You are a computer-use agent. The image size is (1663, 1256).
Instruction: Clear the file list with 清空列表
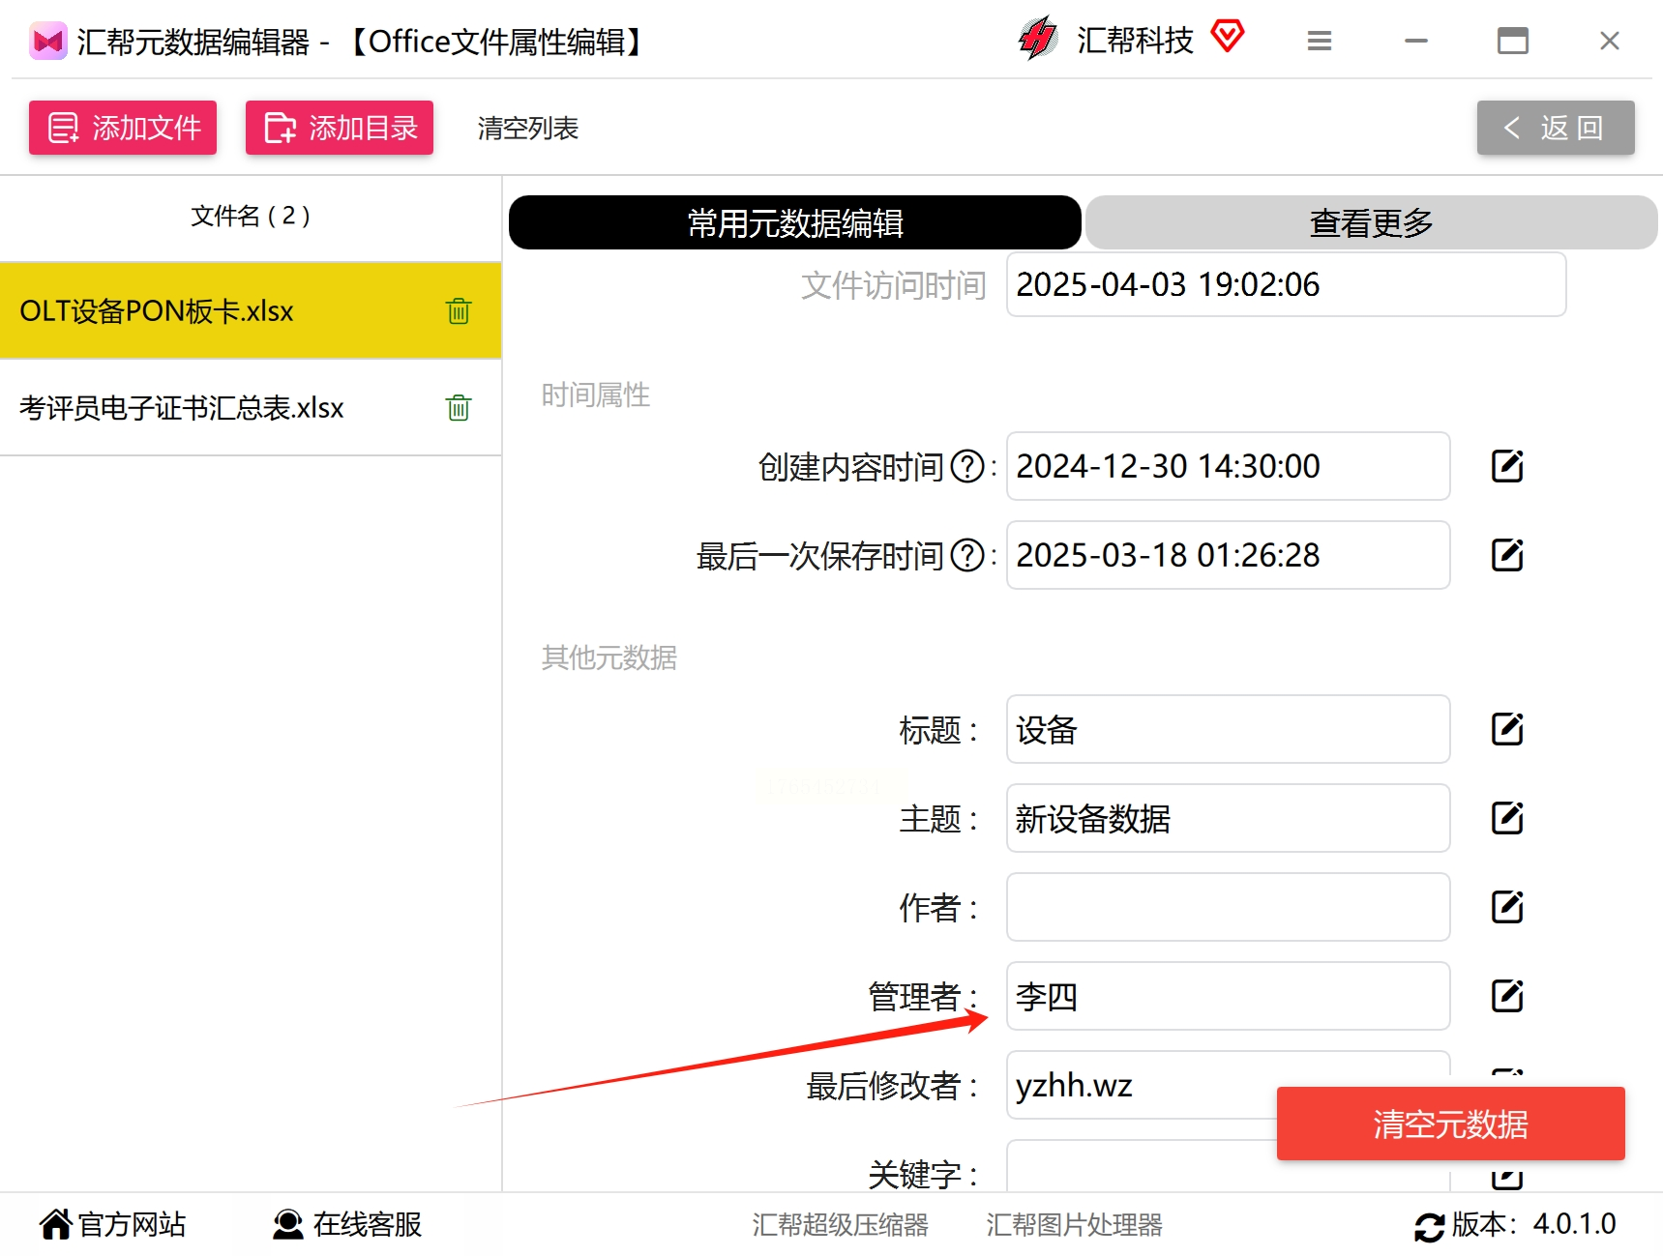(x=527, y=128)
